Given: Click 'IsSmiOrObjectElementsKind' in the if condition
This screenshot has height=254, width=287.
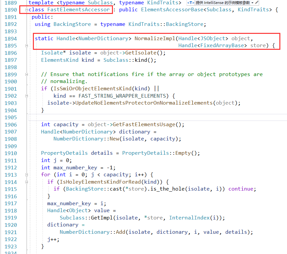Looking at the screenshot, I should pyautogui.click(x=92, y=89).
